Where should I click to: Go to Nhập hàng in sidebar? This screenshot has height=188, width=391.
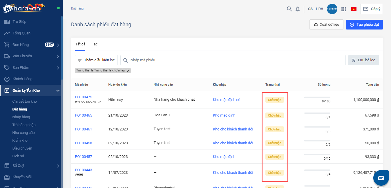(x=21, y=117)
